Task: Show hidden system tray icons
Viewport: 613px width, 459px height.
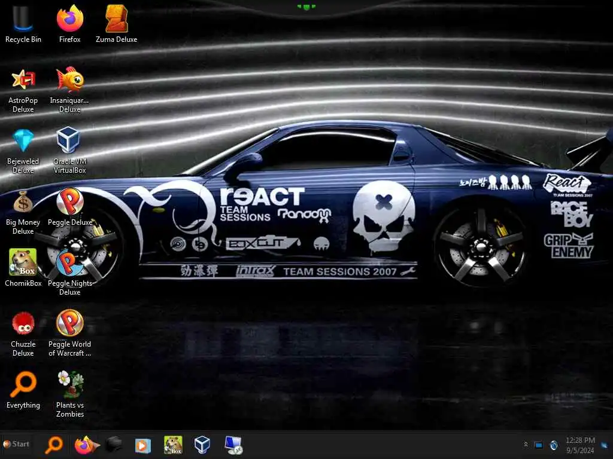Action: (526, 444)
